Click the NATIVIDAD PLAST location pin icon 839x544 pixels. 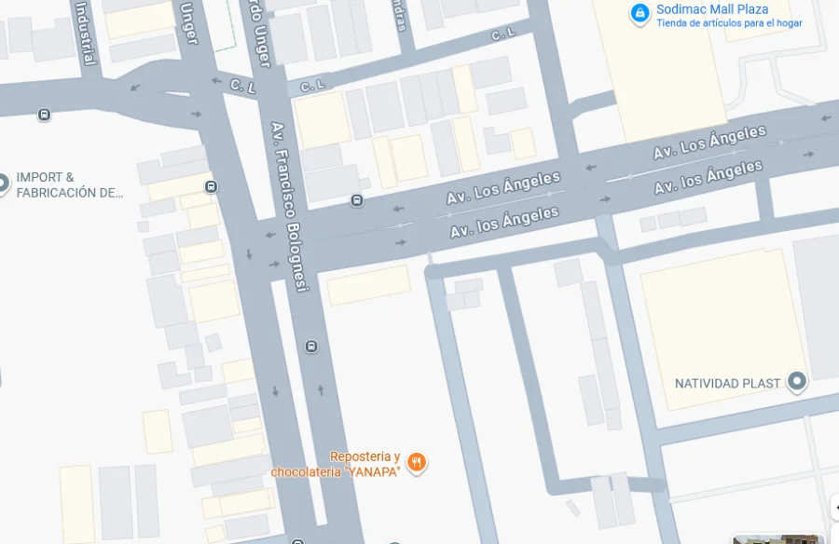click(797, 382)
